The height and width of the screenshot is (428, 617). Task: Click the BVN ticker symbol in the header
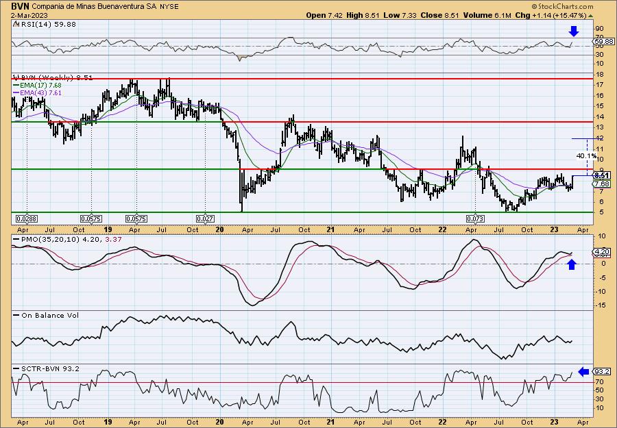(x=21, y=6)
